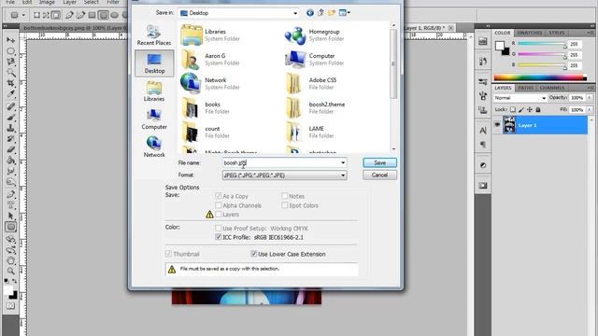Open Color panel options menu

pos(591,34)
